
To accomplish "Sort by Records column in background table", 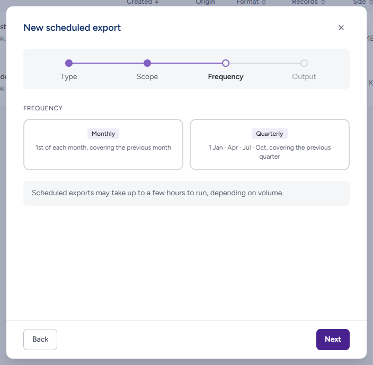I will point(308,2).
